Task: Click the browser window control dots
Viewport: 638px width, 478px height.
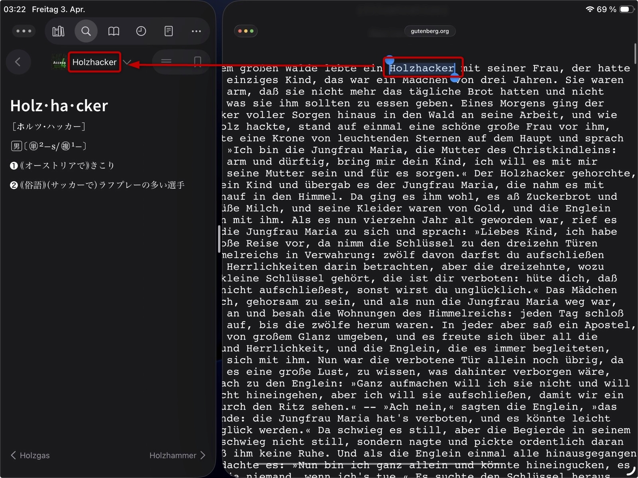Action: point(246,31)
